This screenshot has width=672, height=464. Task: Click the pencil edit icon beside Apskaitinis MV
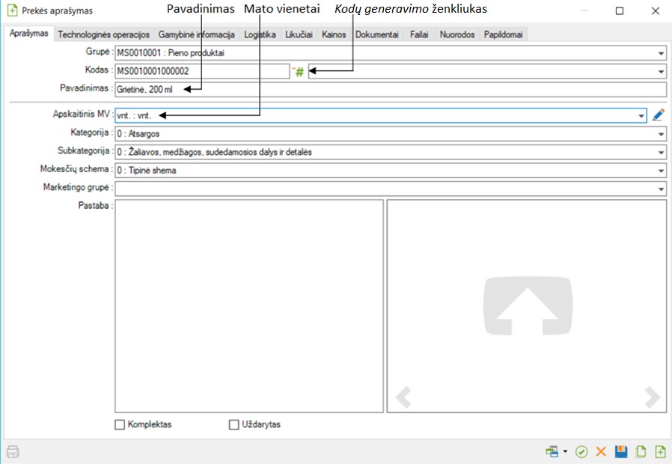pos(658,115)
